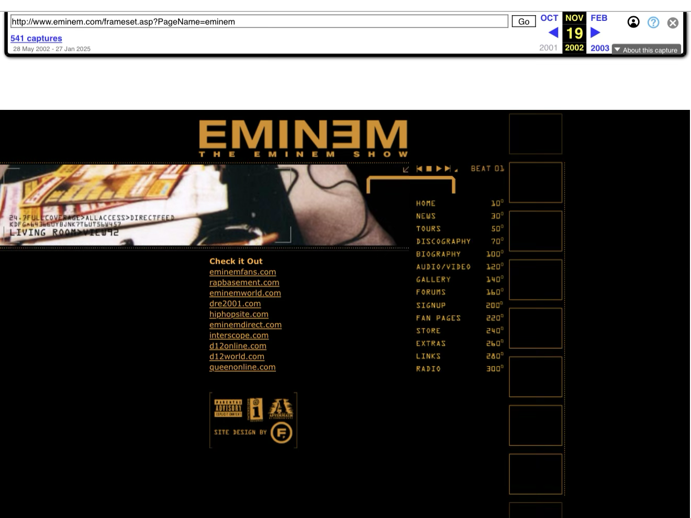Click the BEAT 01 track label

tap(487, 168)
